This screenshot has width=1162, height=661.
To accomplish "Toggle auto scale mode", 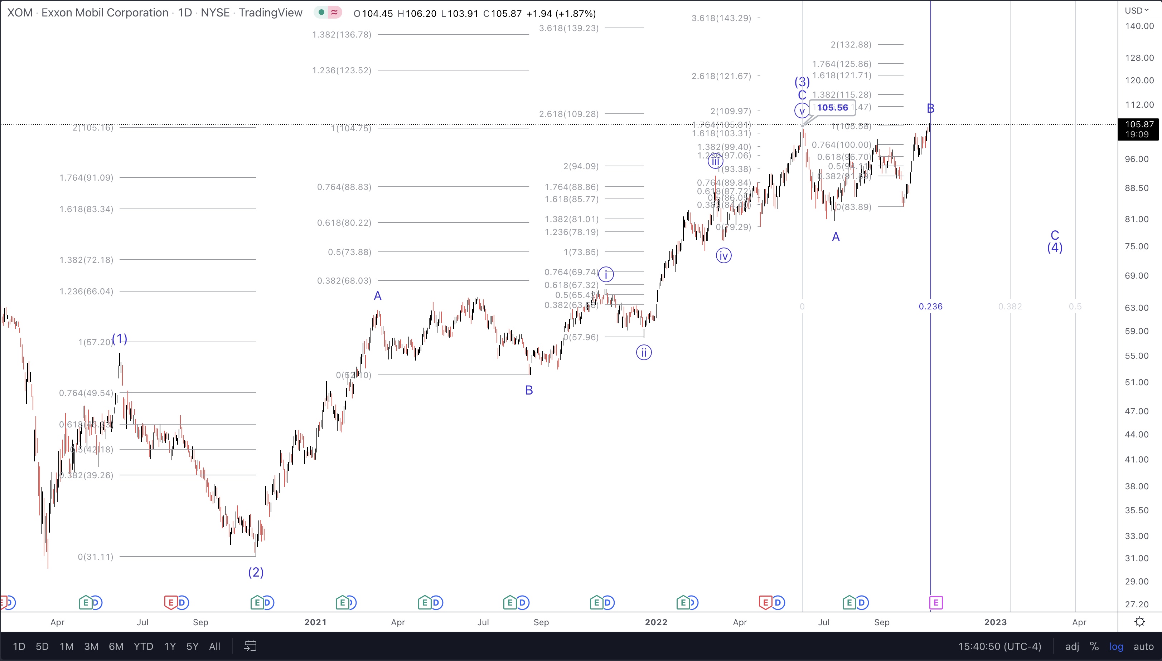I will point(1143,646).
